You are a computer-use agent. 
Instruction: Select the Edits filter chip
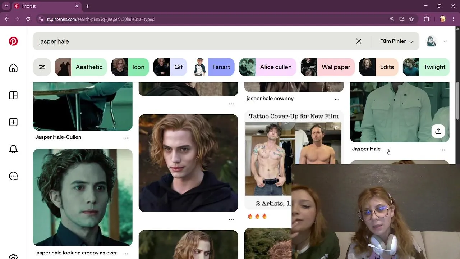[379, 67]
